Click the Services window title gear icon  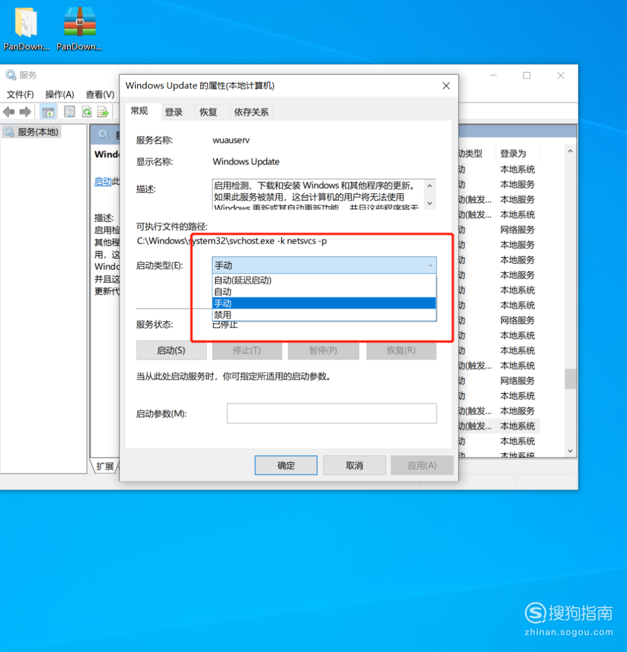click(10, 75)
